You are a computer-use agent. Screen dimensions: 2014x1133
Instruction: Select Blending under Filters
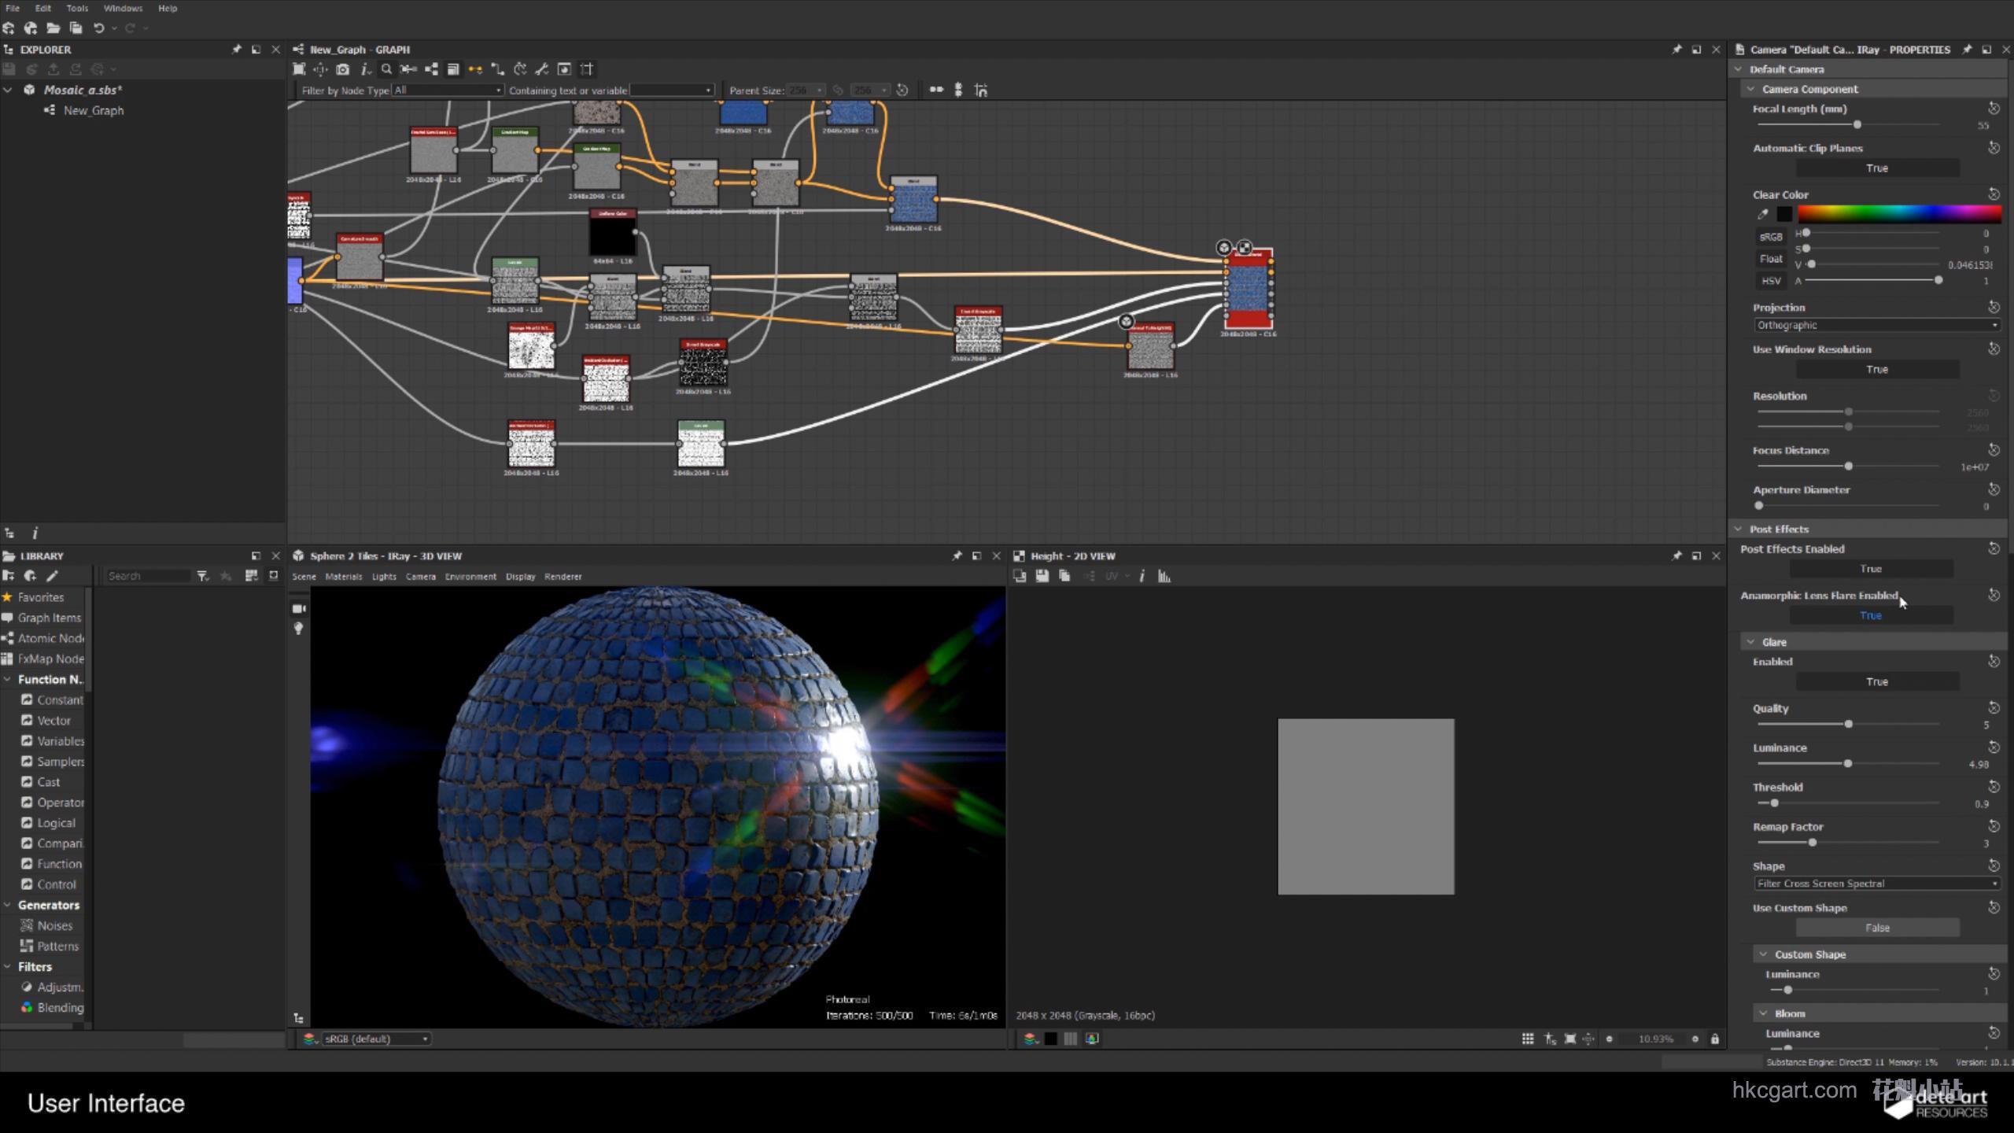(x=60, y=1007)
